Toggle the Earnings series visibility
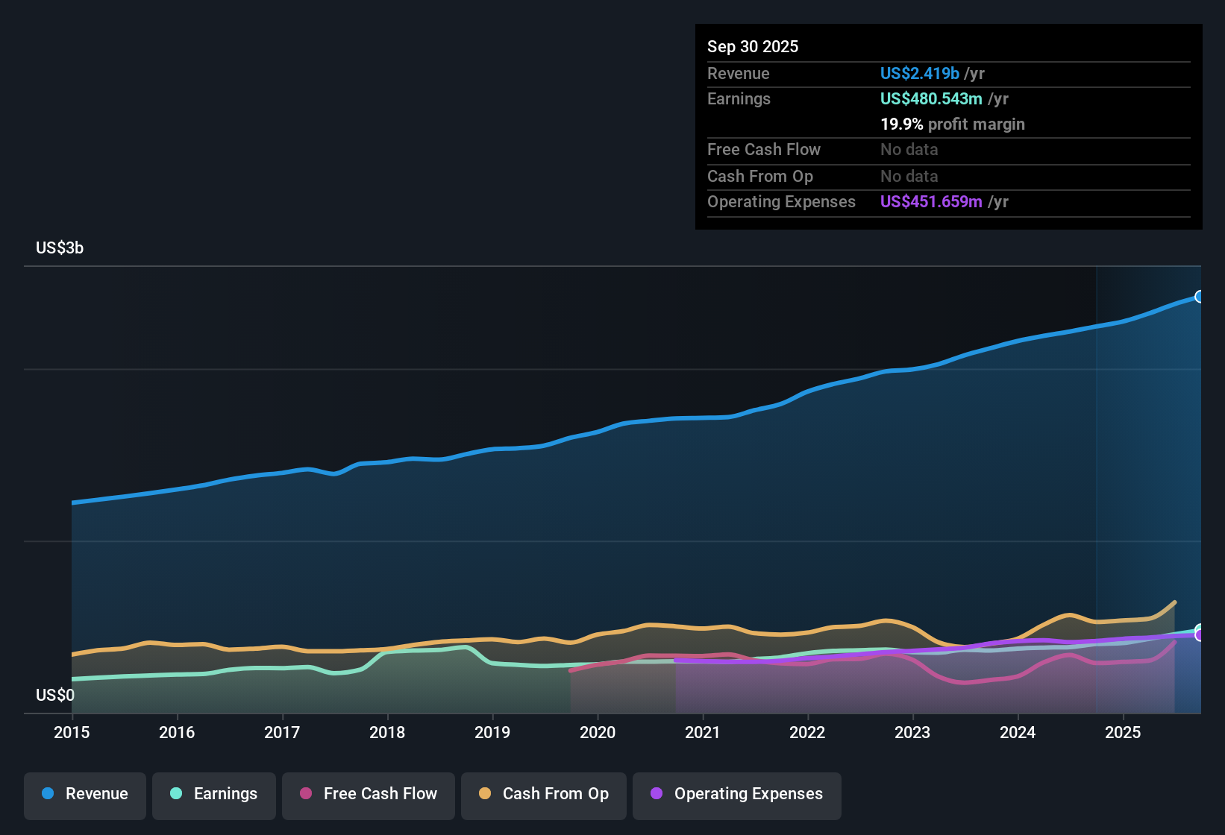Viewport: 1225px width, 835px height. (x=214, y=795)
